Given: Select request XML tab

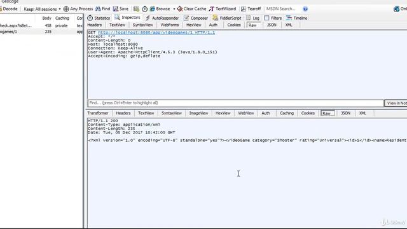Looking at the screenshot, I should (289, 25).
